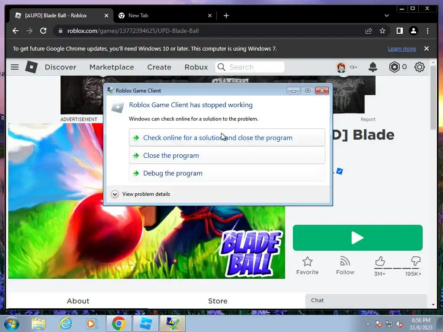Click the Favorite star icon

click(308, 262)
